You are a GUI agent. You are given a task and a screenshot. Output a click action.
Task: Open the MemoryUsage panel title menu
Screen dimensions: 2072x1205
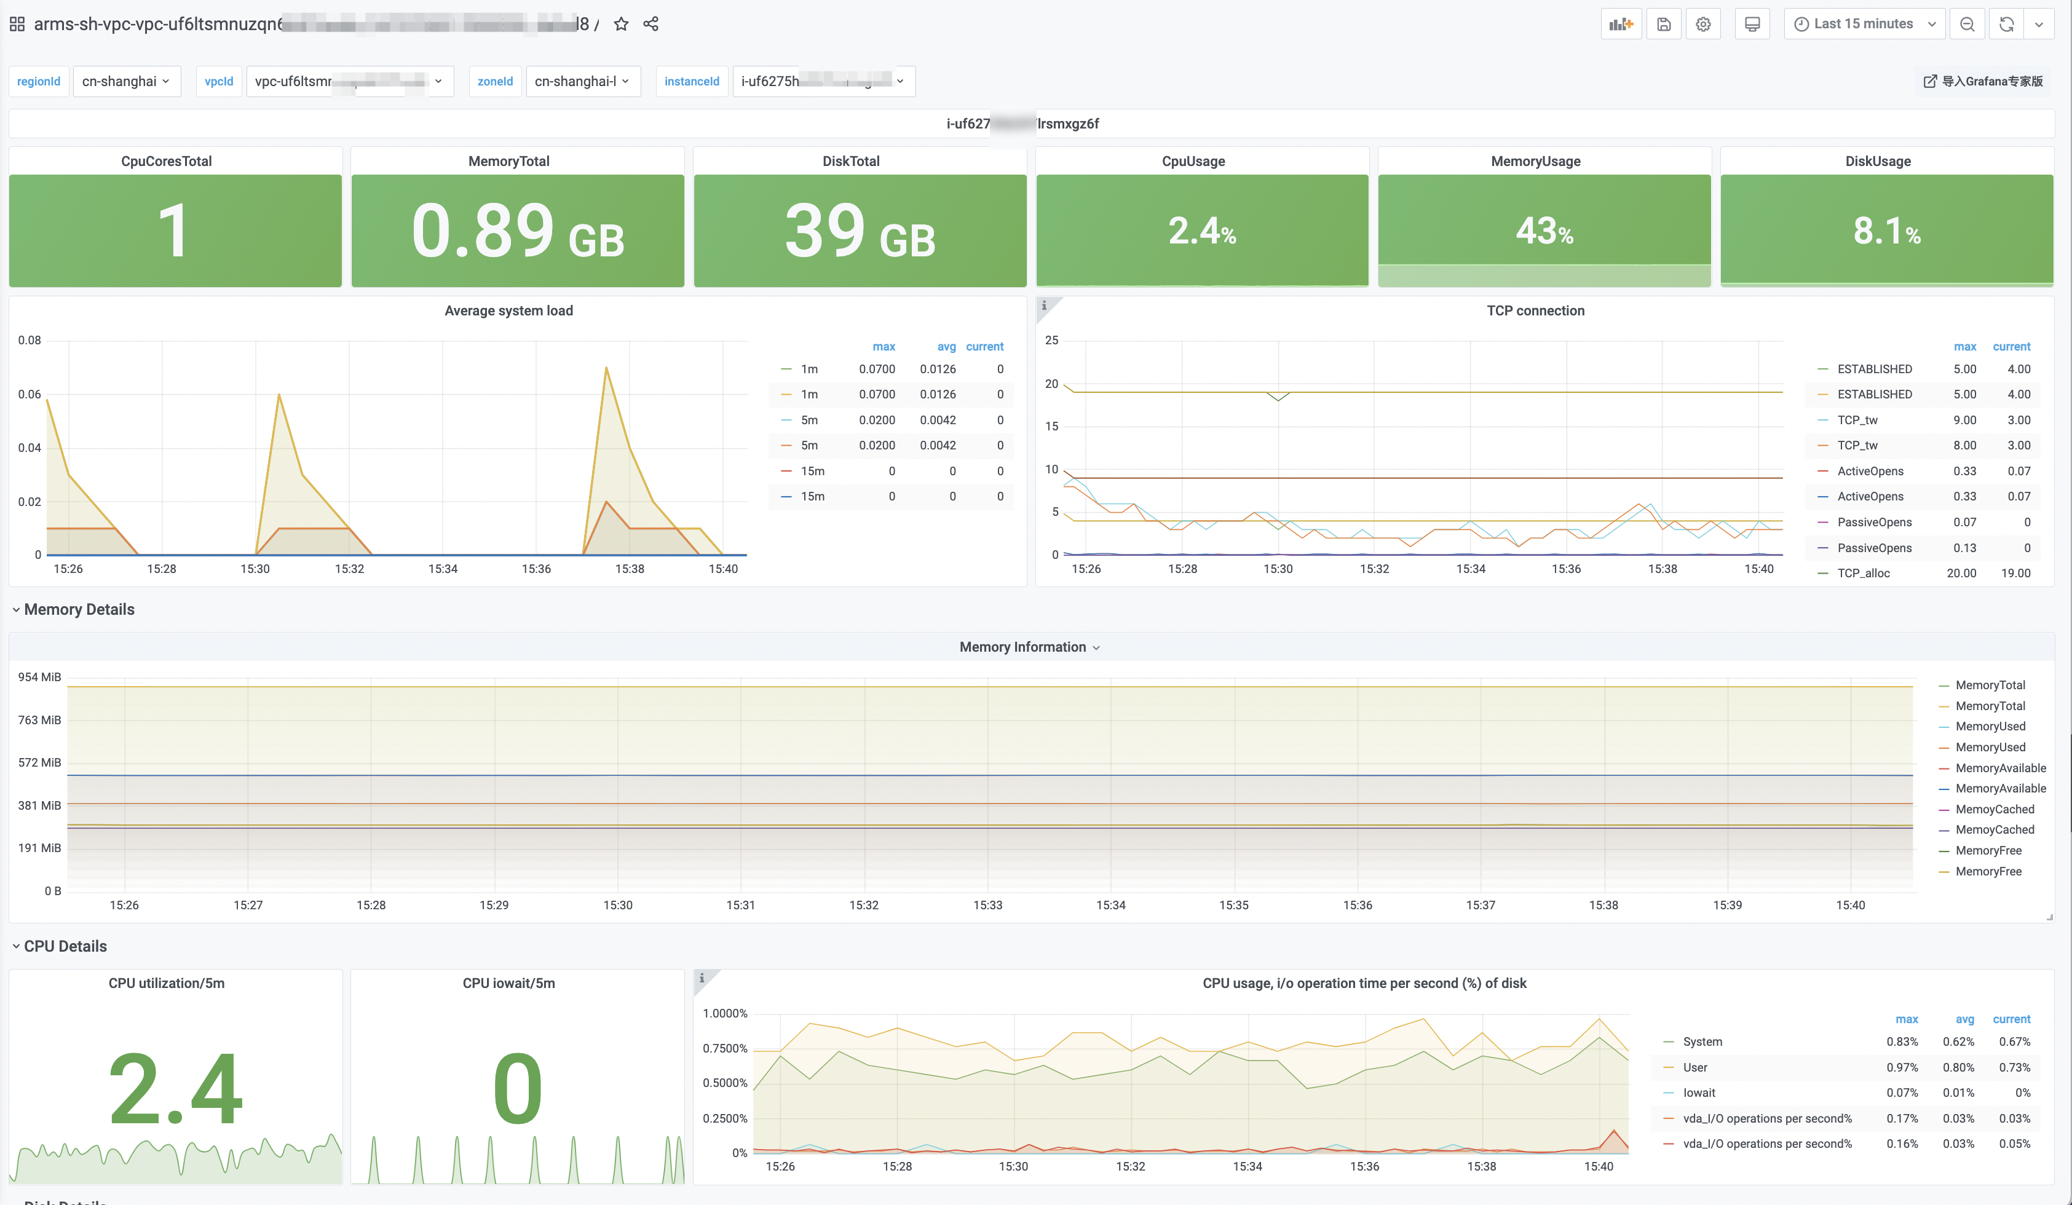[1536, 161]
